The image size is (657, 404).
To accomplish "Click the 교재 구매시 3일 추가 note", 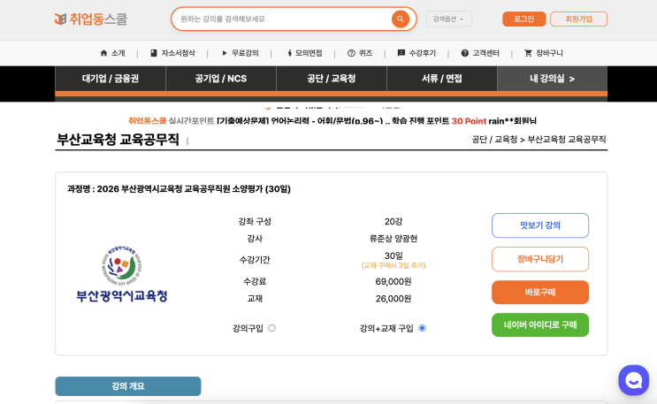I will pos(393,266).
